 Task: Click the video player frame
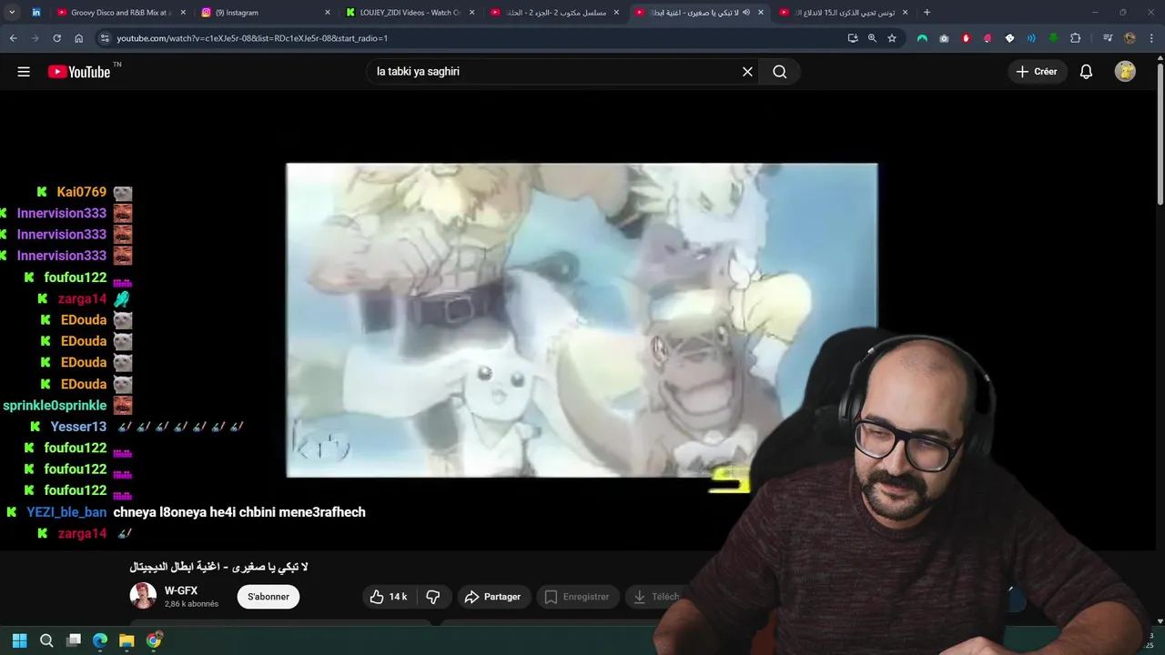click(x=582, y=320)
